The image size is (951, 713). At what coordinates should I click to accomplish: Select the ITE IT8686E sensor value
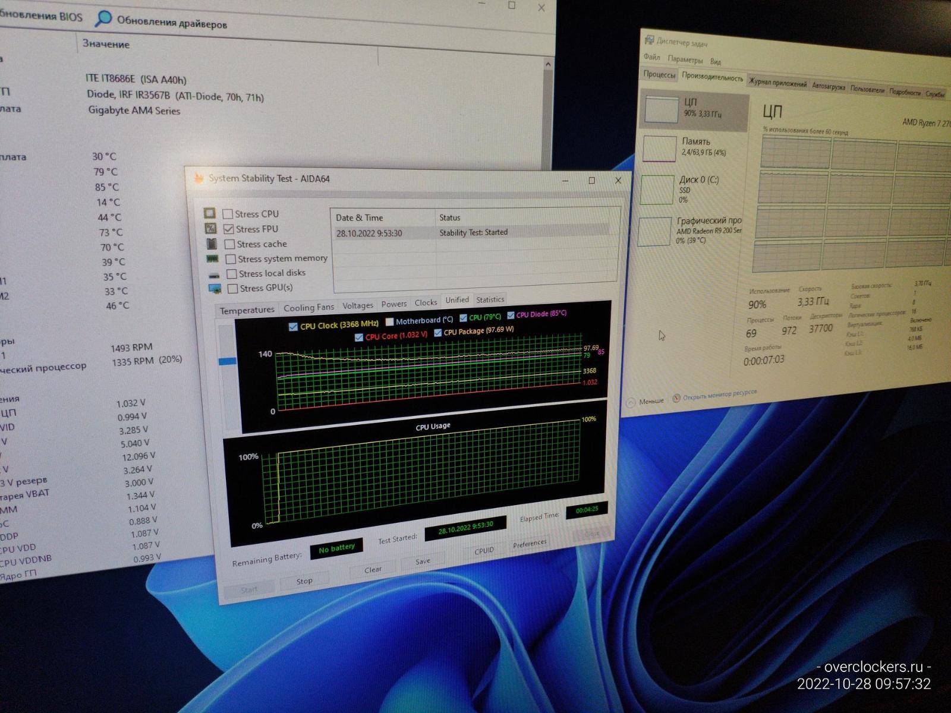136,79
